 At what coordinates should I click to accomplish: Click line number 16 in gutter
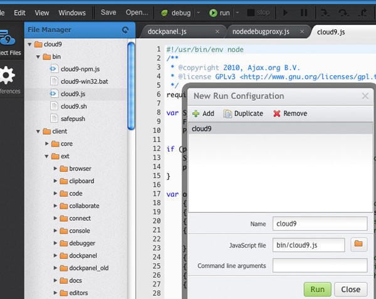coord(157,185)
